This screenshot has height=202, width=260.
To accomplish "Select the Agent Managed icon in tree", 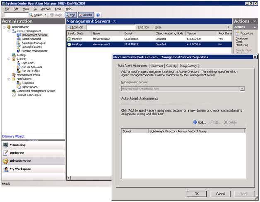I will (x=18, y=39).
